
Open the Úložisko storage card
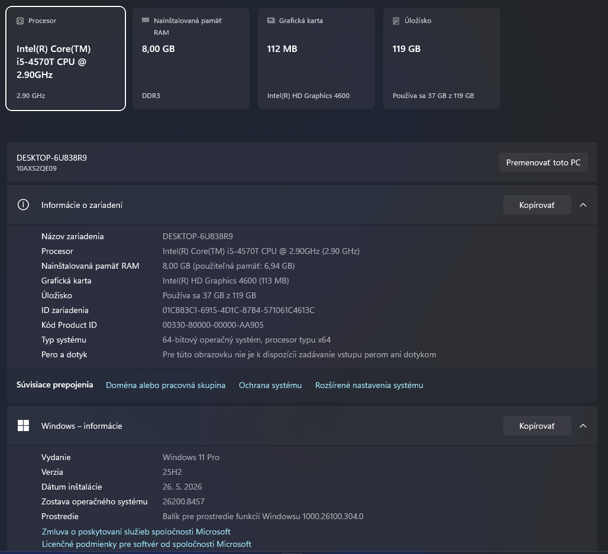(442, 58)
